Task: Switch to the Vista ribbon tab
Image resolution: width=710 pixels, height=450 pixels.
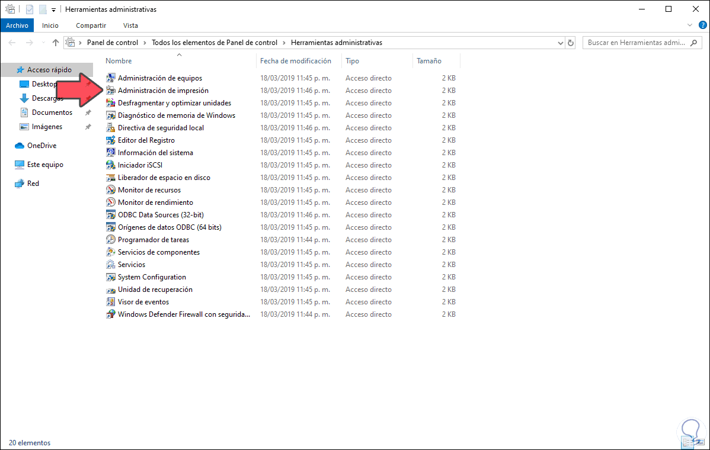Action: coord(130,25)
